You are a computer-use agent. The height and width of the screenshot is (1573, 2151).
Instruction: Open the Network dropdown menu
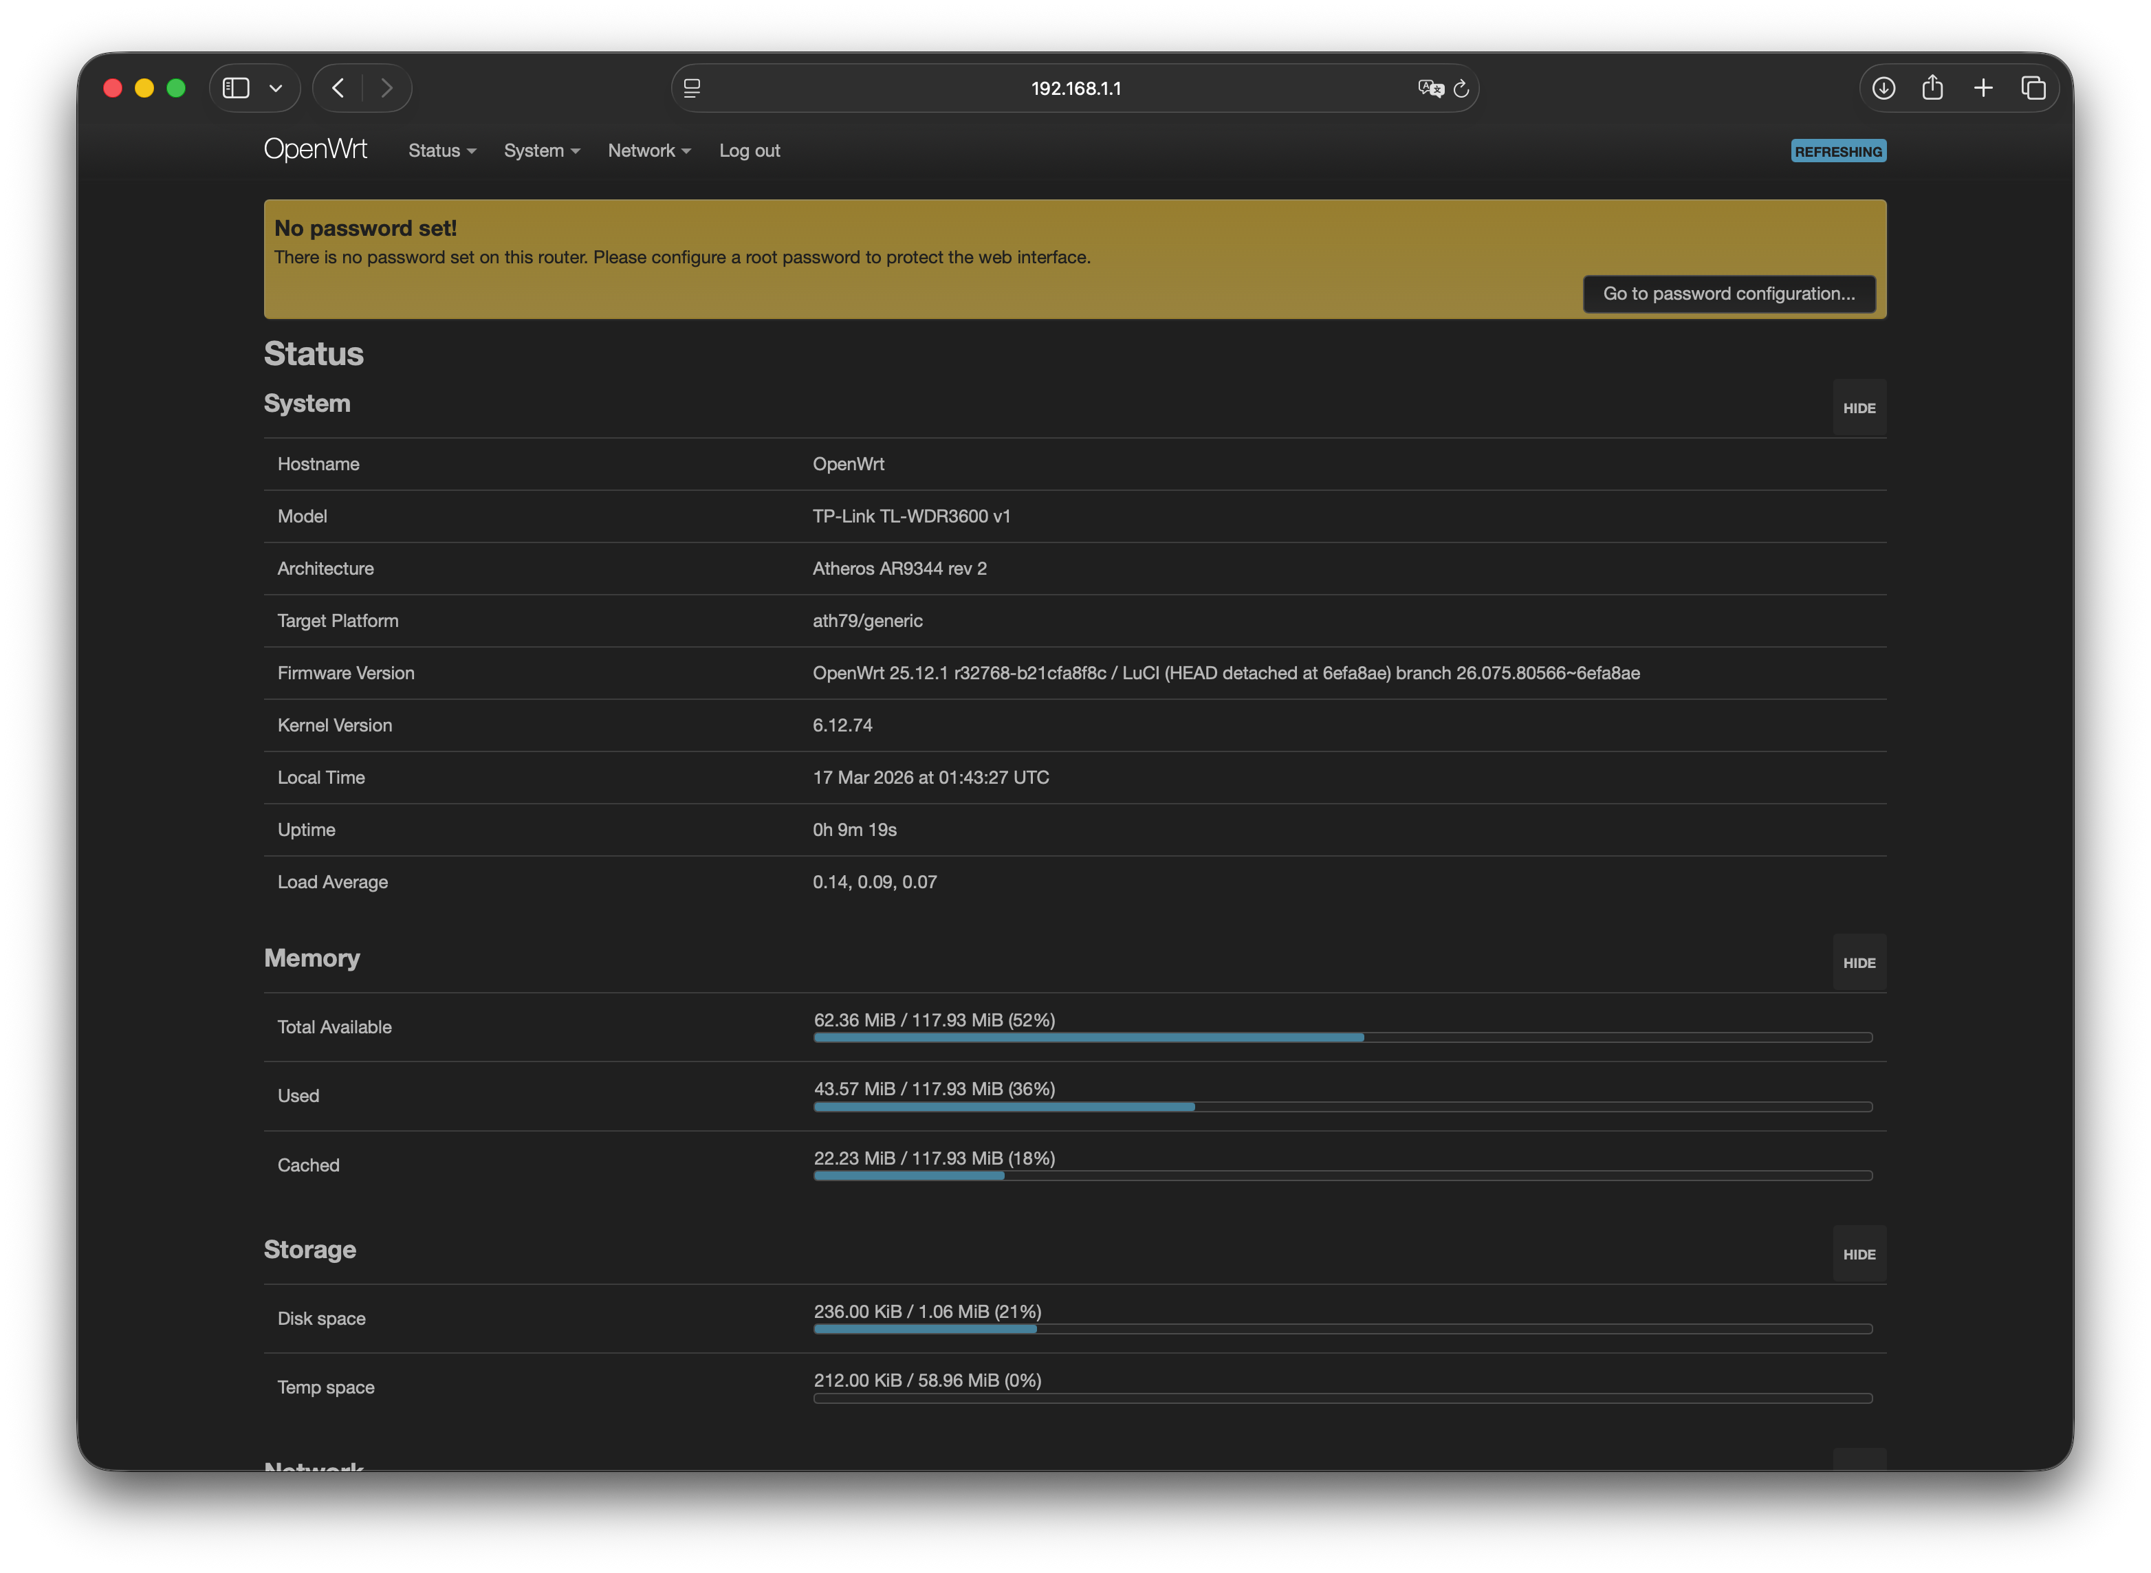tap(648, 151)
